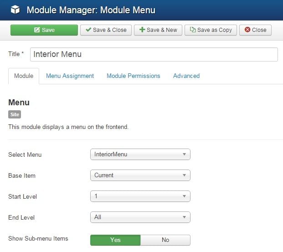Open the Advanced tab
The width and height of the screenshot is (283, 252).
[x=186, y=76]
